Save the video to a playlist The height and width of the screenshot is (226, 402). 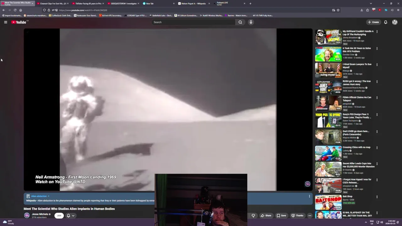click(x=281, y=216)
